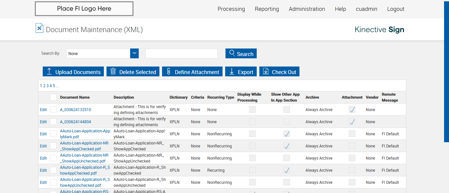Viewport: 449px width, 193px height.
Task: Select the checkbox for row A_030624132510
Action: pos(53,110)
